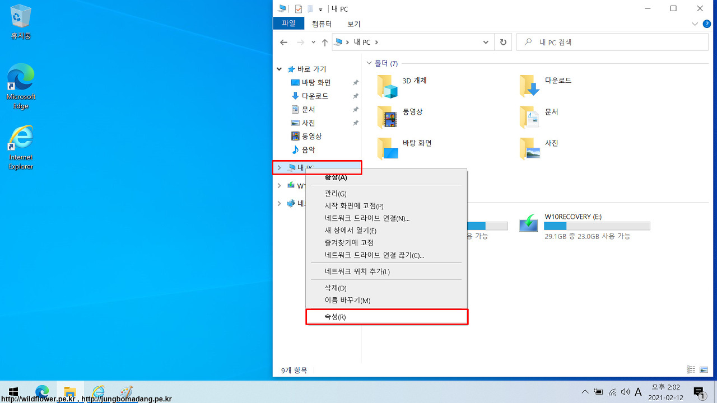Open the Recycle Bin desktop icon
Viewport: 717px width, 403px height.
point(21,22)
